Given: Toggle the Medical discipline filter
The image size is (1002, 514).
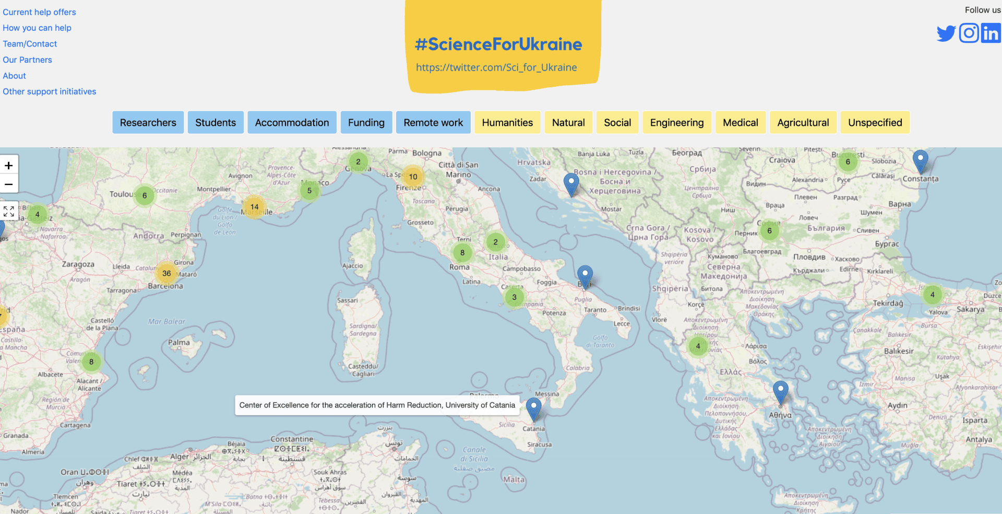Looking at the screenshot, I should (740, 123).
